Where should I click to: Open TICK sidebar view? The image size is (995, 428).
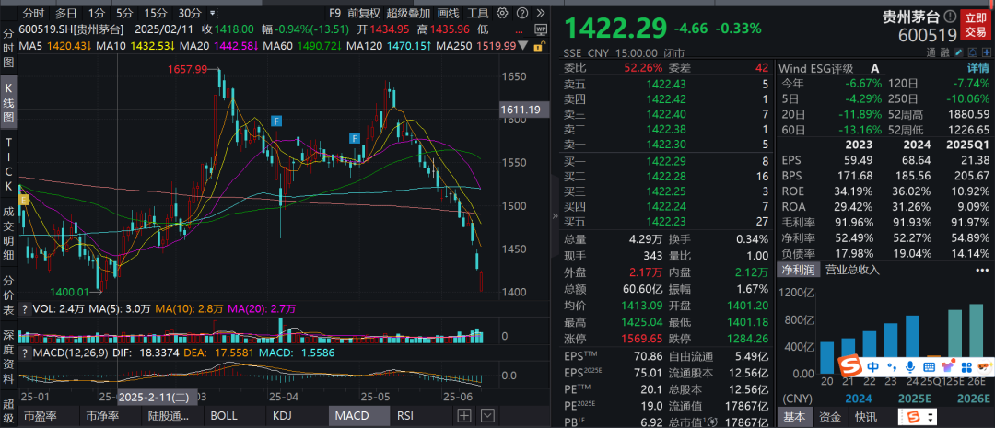[8, 165]
